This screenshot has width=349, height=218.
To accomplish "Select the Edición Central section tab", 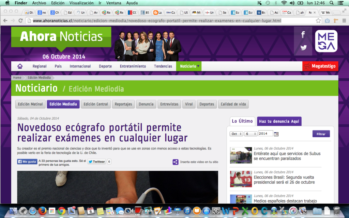I will click(96, 104).
